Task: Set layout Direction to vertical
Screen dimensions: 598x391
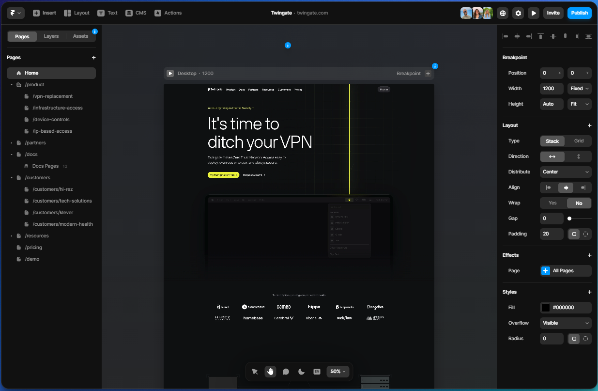Action: pyautogui.click(x=579, y=156)
